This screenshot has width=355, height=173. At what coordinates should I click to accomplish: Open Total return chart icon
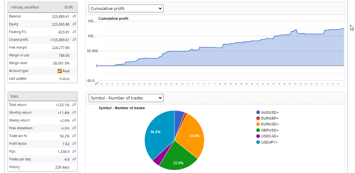click(74, 105)
